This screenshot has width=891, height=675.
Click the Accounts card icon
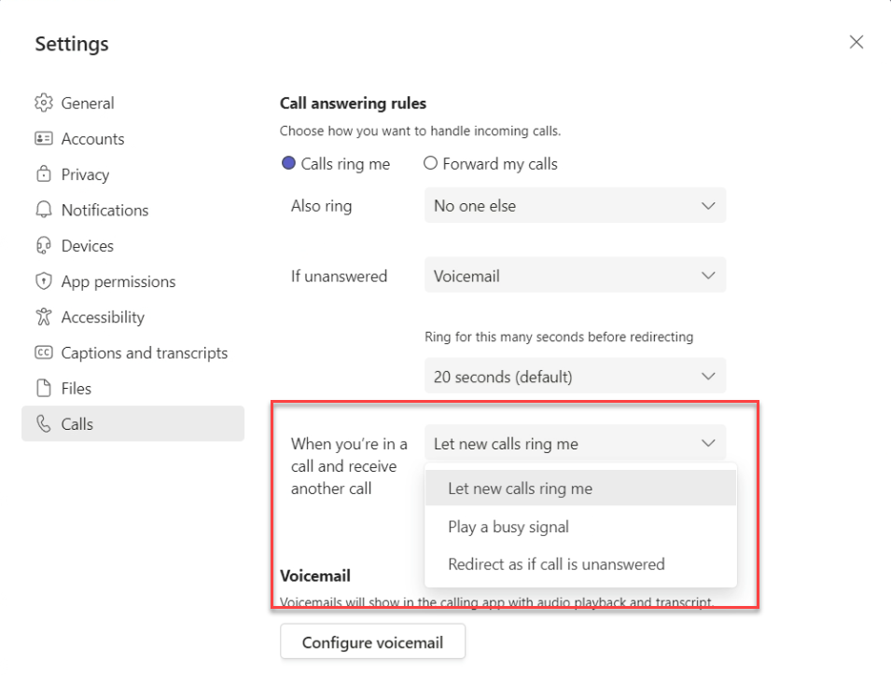[44, 139]
